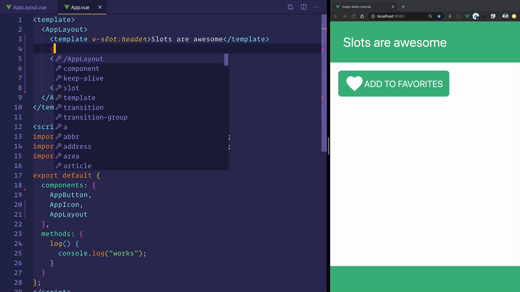Click the ADD TO FAVORITES button
Screen dimensions: 520x292
pos(394,84)
